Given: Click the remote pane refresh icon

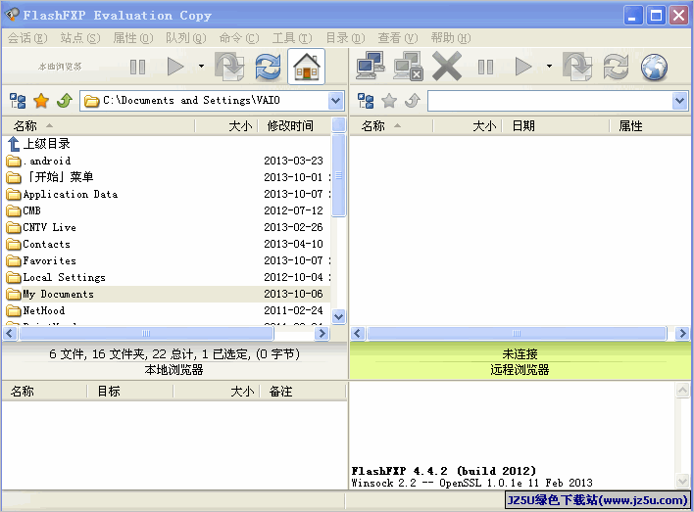Looking at the screenshot, I should pyautogui.click(x=616, y=67).
